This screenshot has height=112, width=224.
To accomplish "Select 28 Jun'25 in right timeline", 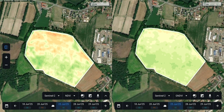I will (x=191, y=105).
